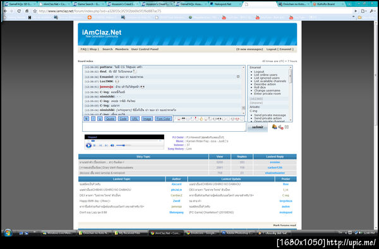
Task: Stop the radio player
Action: pos(95,145)
